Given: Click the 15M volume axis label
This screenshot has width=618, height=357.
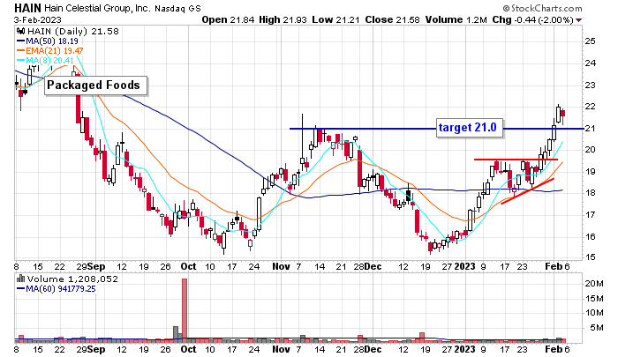Looking at the screenshot, I should [x=594, y=298].
